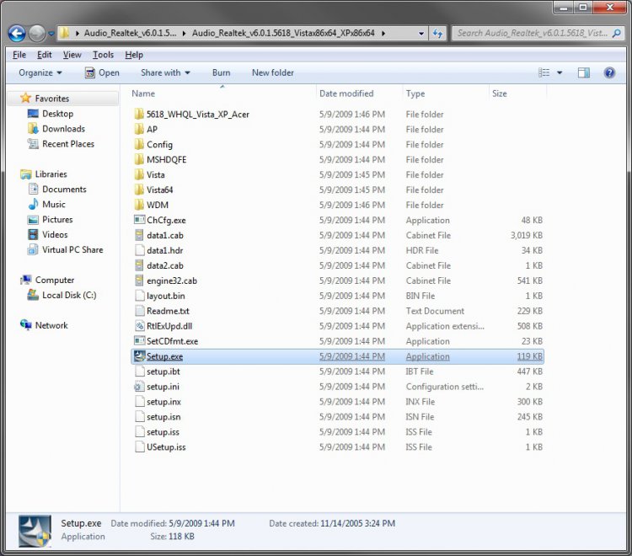Sort by the Name column header
Screen dimensions: 632x556
[x=143, y=94]
